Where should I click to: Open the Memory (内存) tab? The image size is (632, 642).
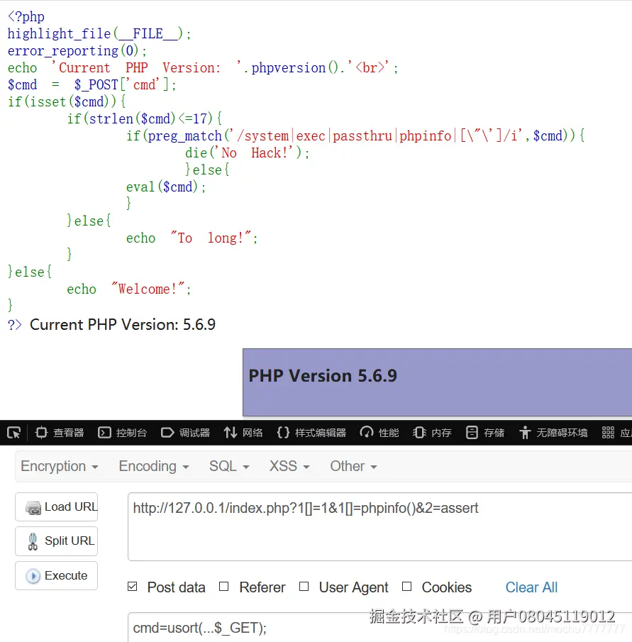tap(432, 433)
